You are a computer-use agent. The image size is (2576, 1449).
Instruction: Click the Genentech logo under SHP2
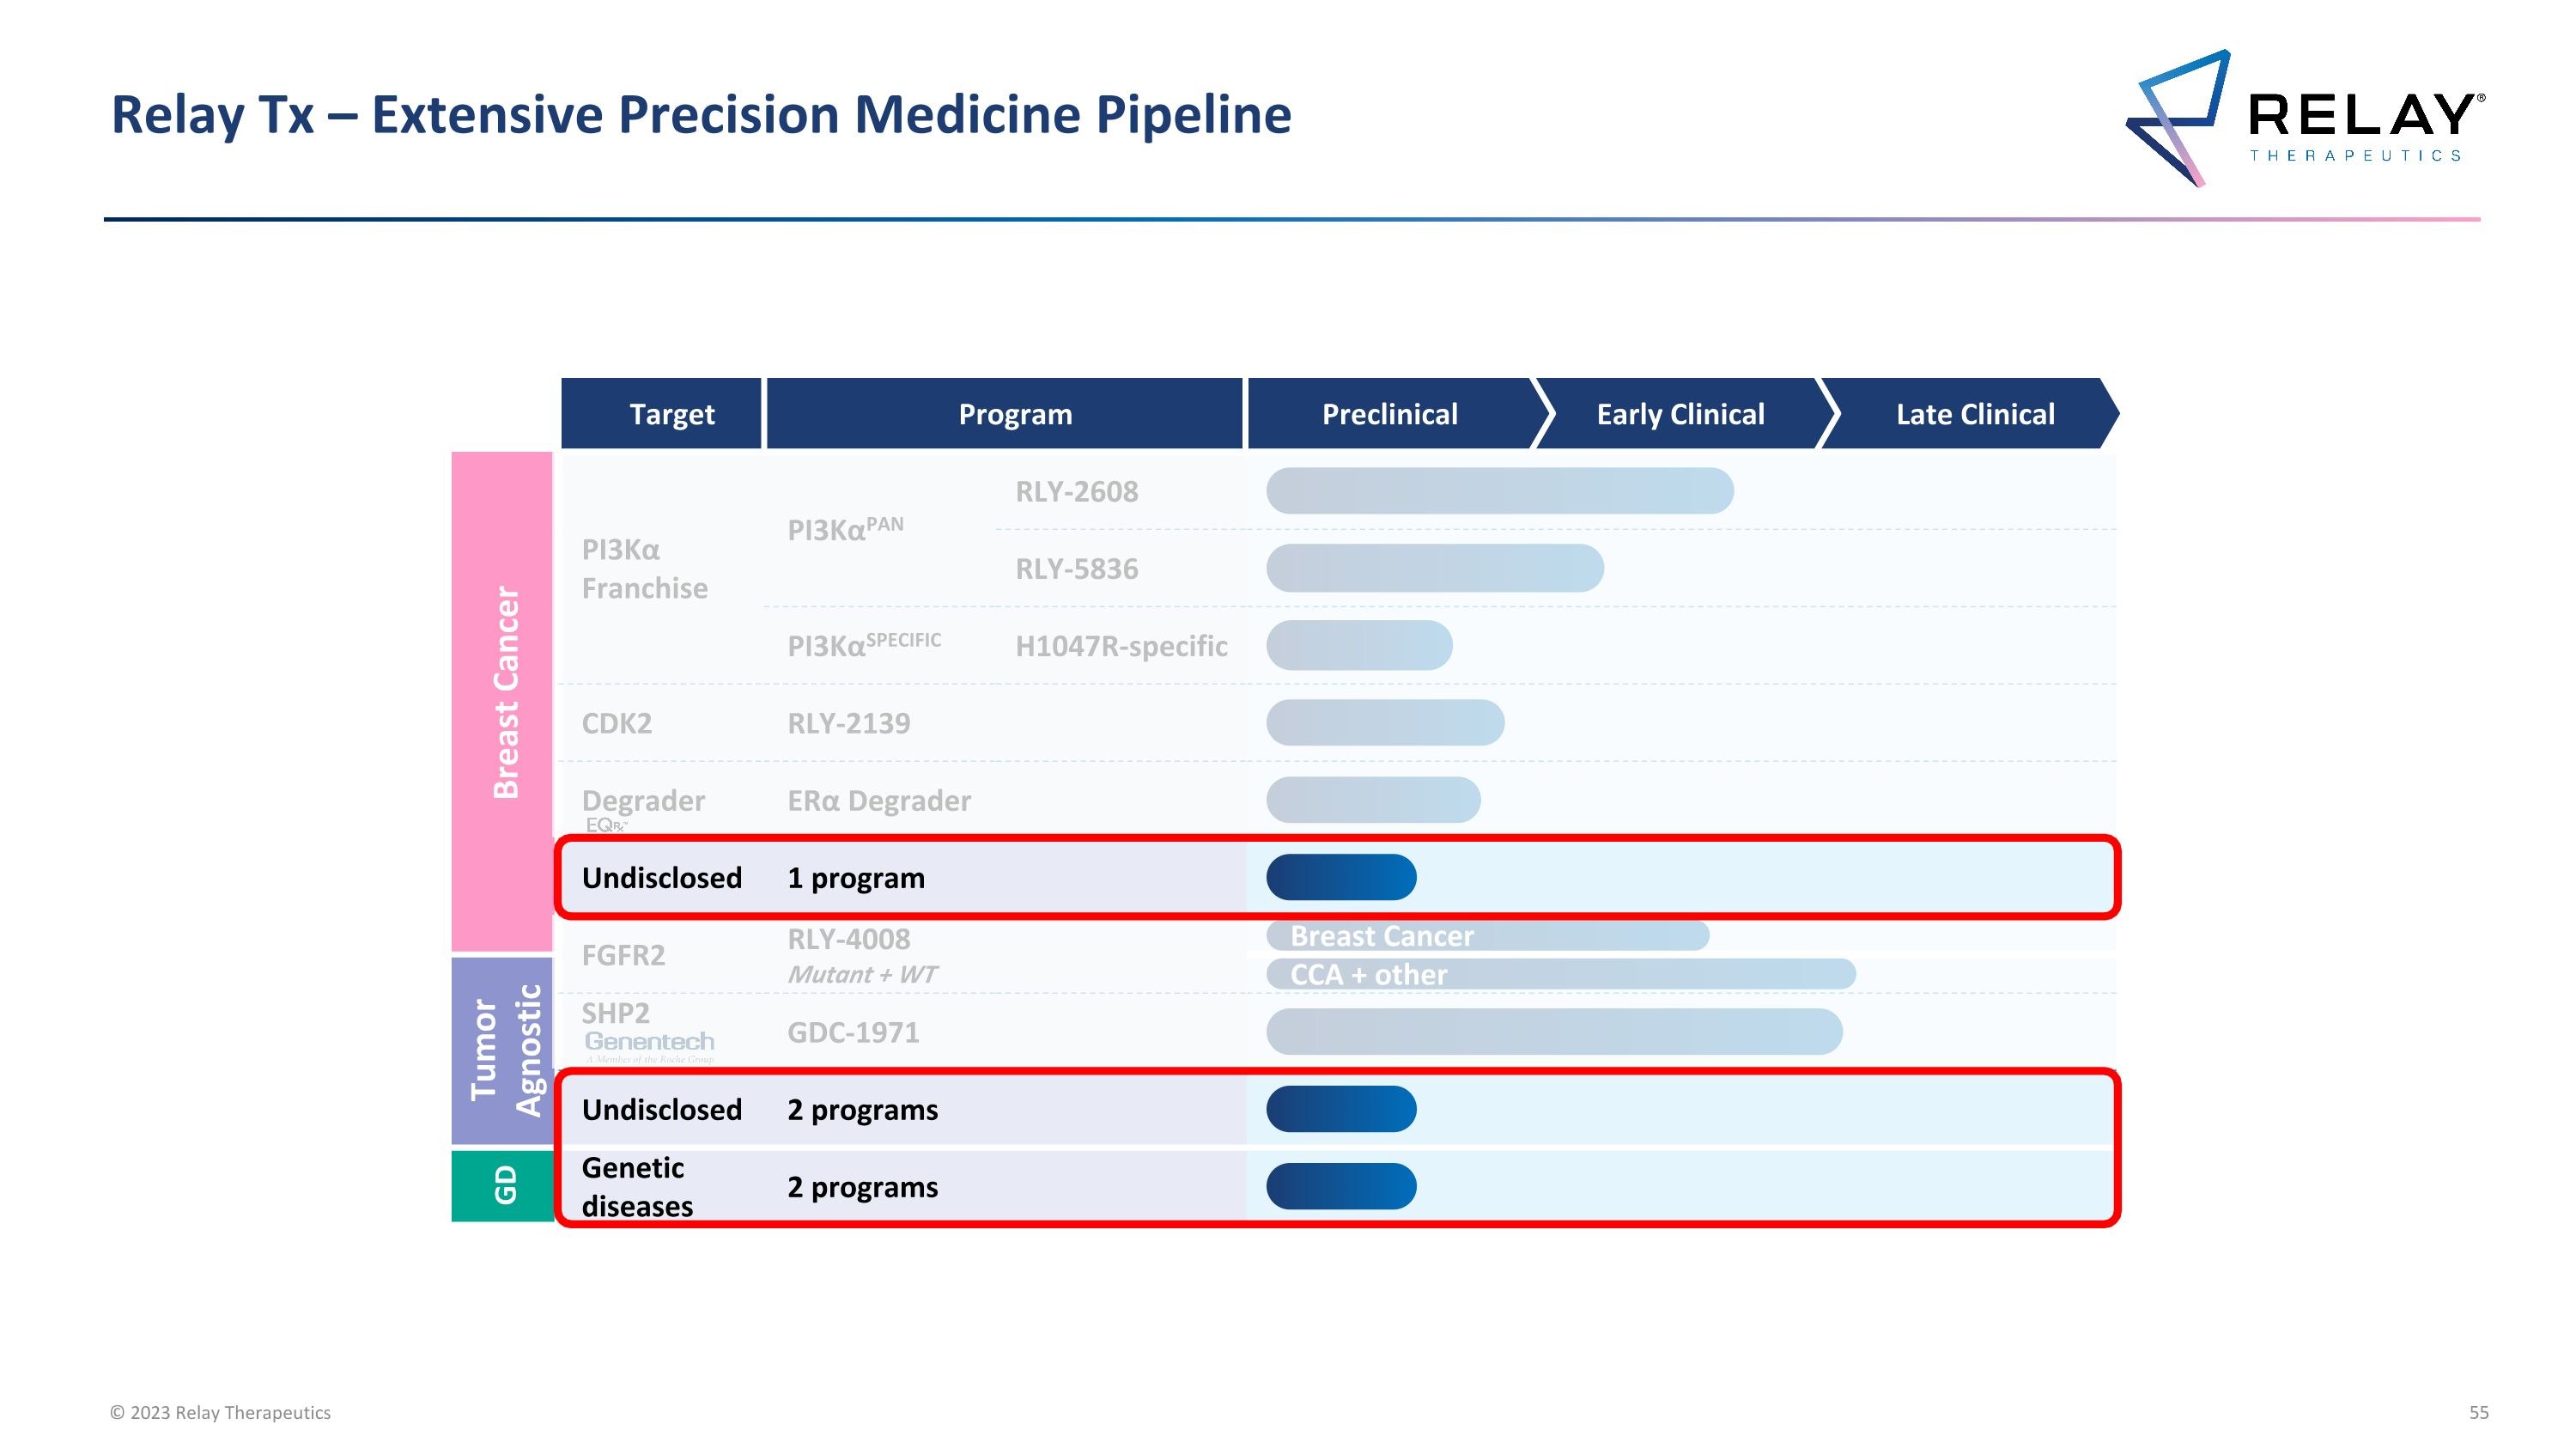point(649,1042)
